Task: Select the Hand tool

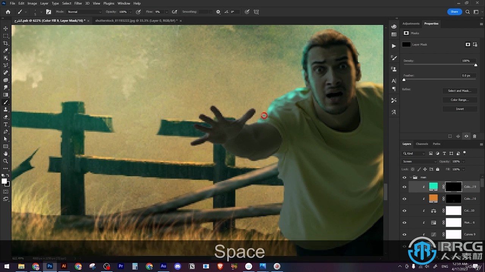Action: point(6,154)
